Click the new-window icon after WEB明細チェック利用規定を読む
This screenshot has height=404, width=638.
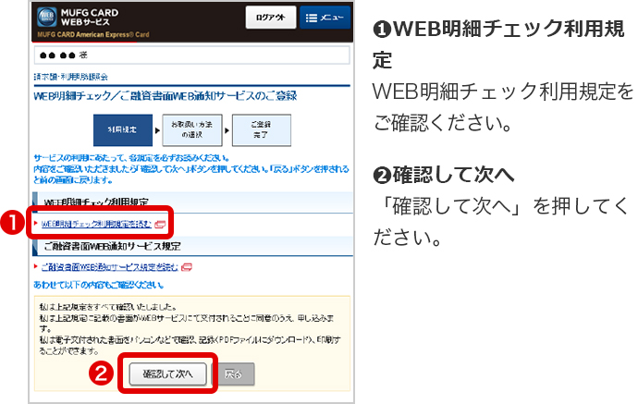160,224
